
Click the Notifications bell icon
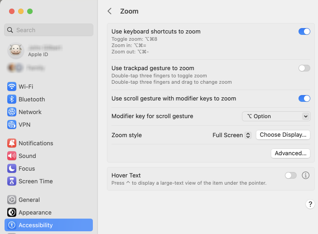(x=12, y=143)
